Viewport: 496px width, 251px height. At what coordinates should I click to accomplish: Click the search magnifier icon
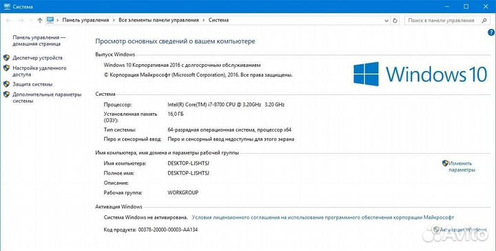(484, 20)
